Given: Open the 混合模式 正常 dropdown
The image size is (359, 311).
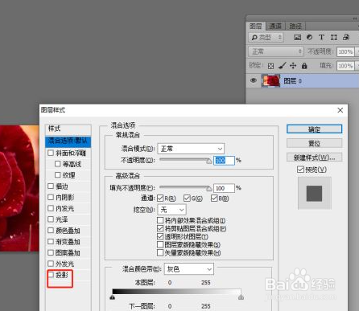Looking at the screenshot, I should point(191,149).
